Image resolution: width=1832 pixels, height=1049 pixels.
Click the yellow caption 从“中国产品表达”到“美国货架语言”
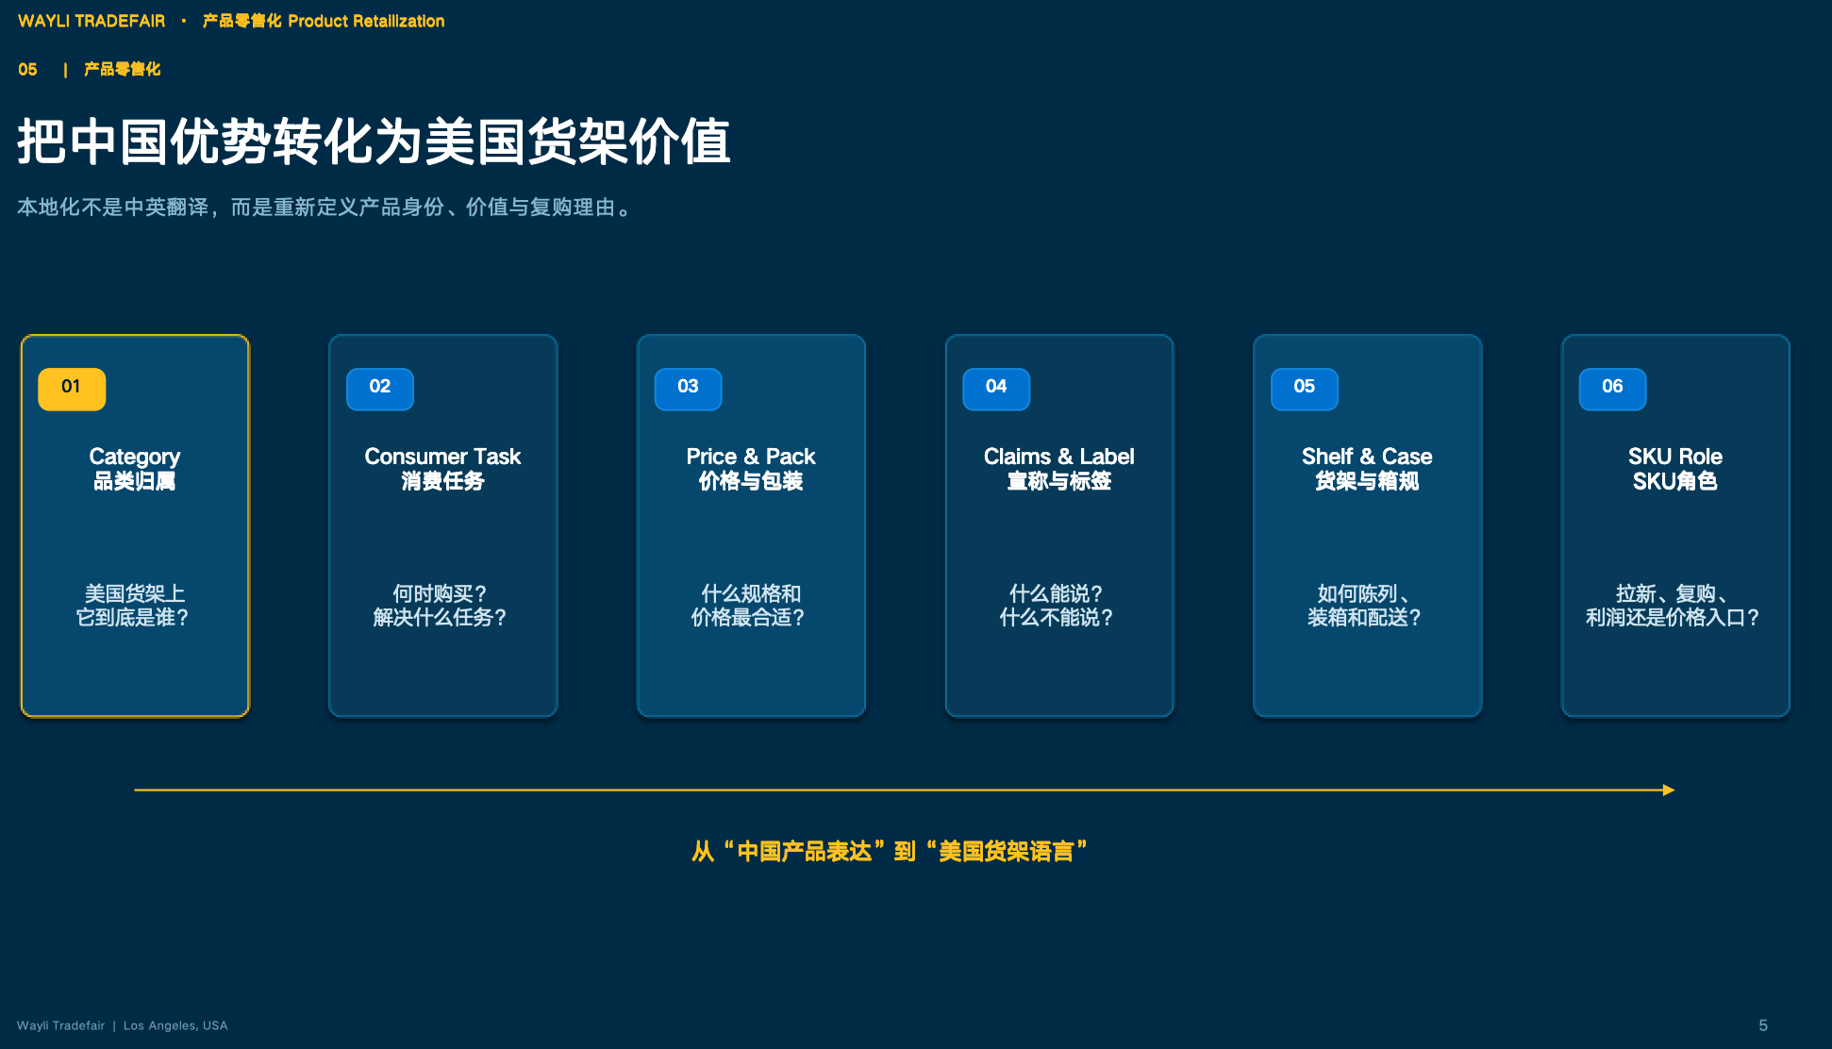coord(890,852)
